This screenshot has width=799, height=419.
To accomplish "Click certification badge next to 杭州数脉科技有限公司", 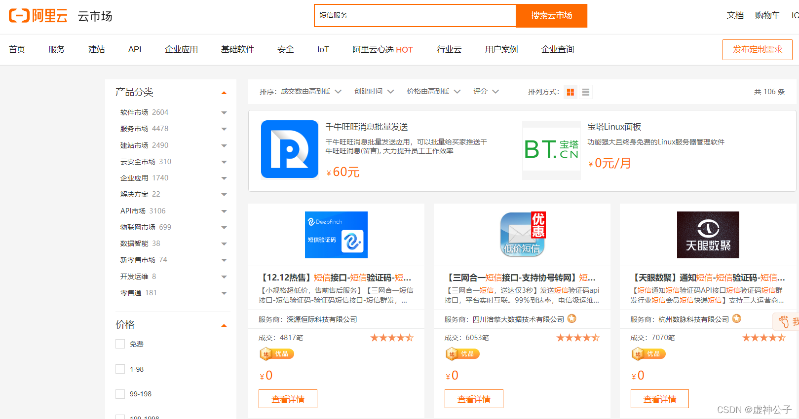I will click(x=737, y=319).
